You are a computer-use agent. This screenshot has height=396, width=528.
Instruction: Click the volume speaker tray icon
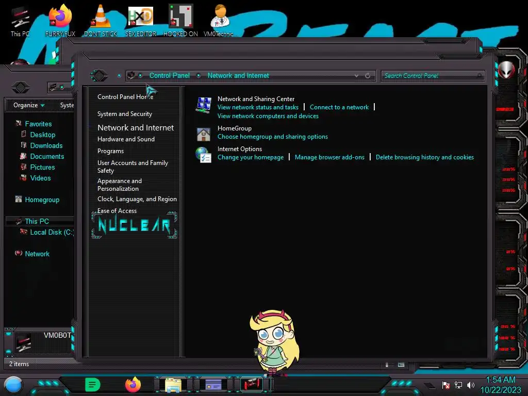471,385
